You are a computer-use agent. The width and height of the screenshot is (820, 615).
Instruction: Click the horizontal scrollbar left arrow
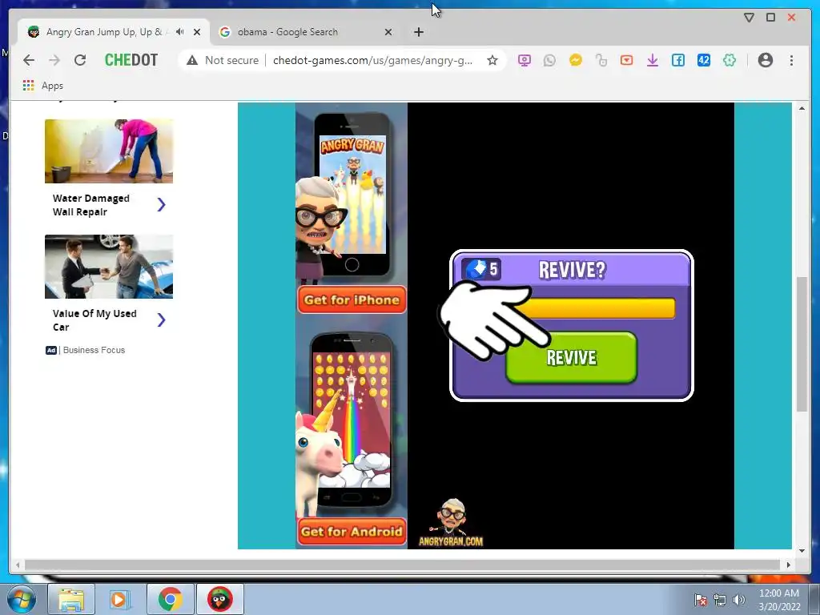(18, 565)
